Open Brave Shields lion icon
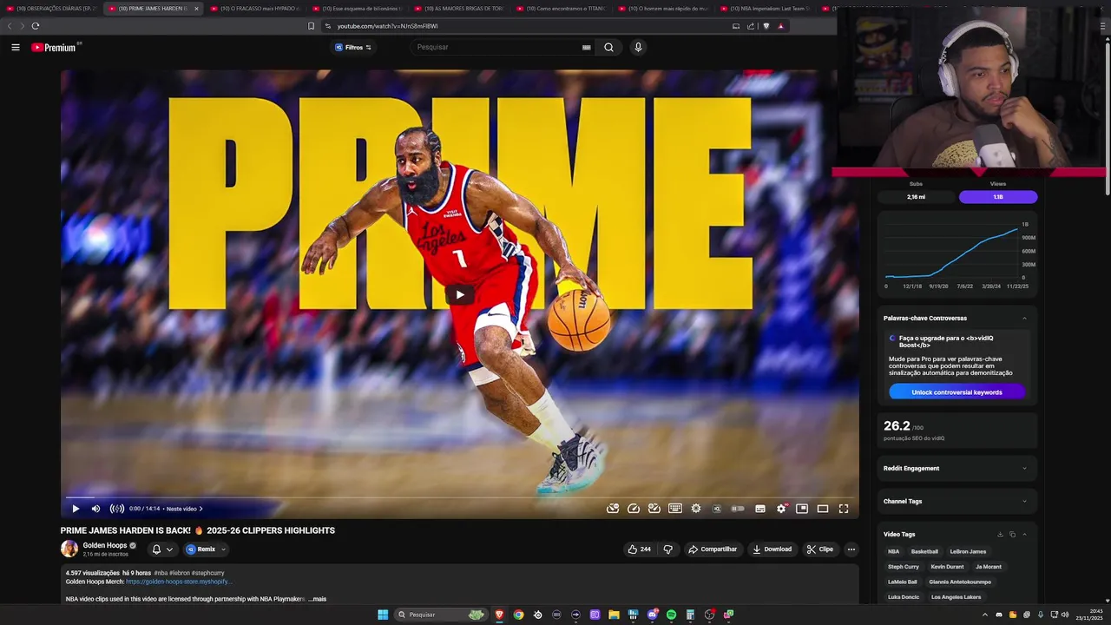 click(x=766, y=26)
